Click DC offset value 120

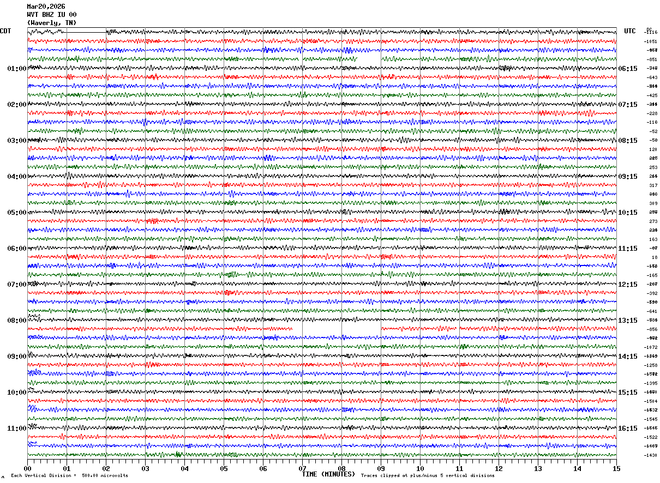pos(653,149)
